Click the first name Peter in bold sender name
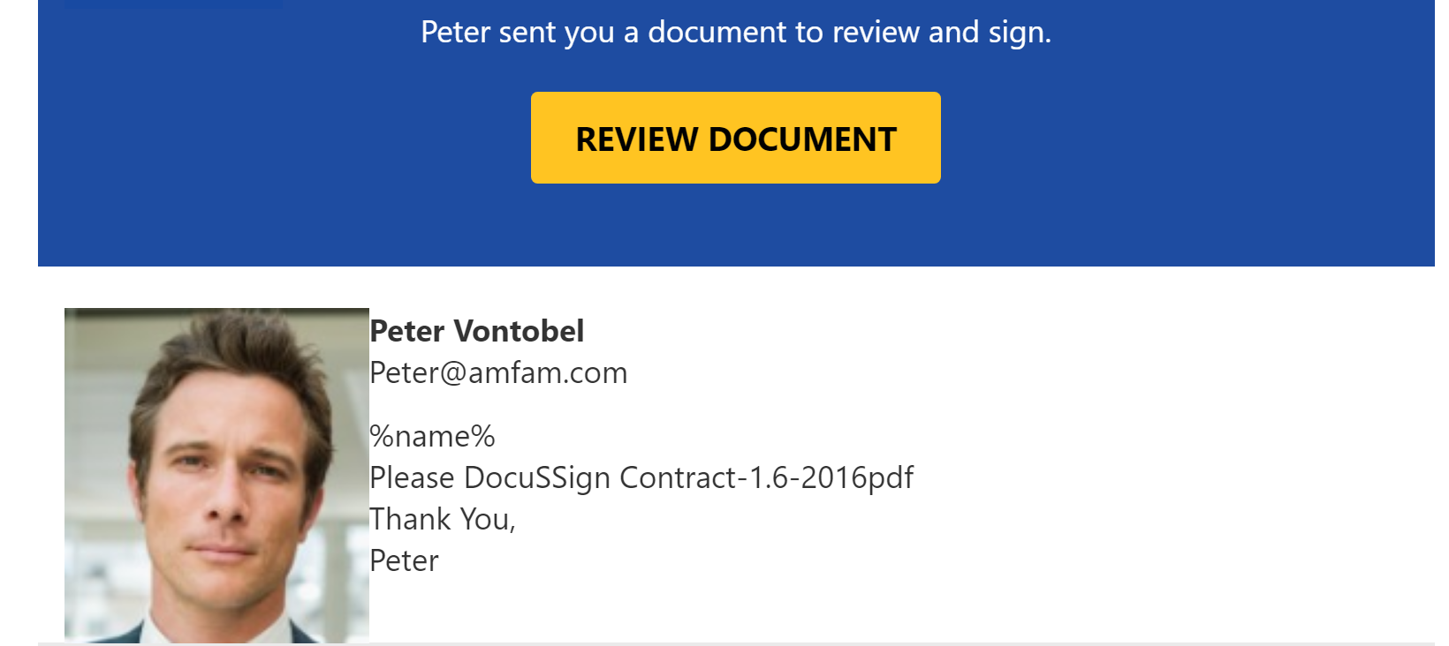Image resolution: width=1449 pixels, height=646 pixels. coord(407,331)
